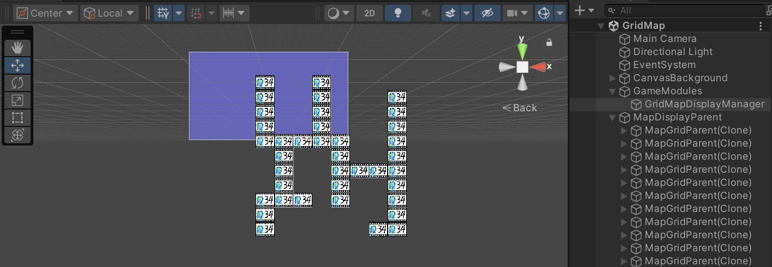Select the Move tool
The image size is (772, 267).
(17, 65)
